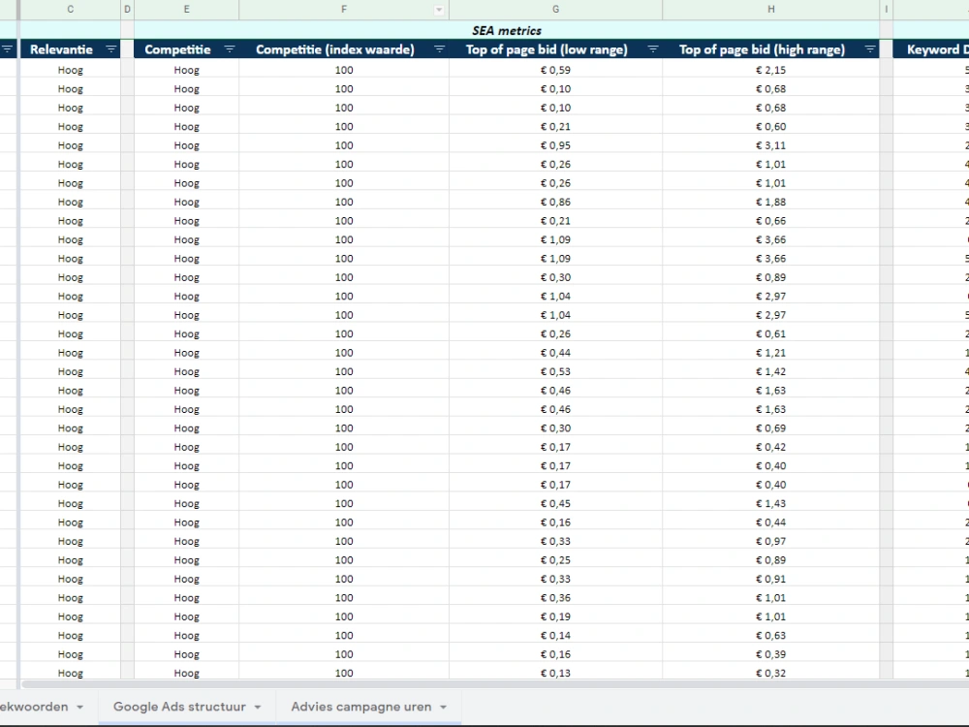Select cell with value € 0,61
Screen dimensions: 969x727
(x=770, y=333)
